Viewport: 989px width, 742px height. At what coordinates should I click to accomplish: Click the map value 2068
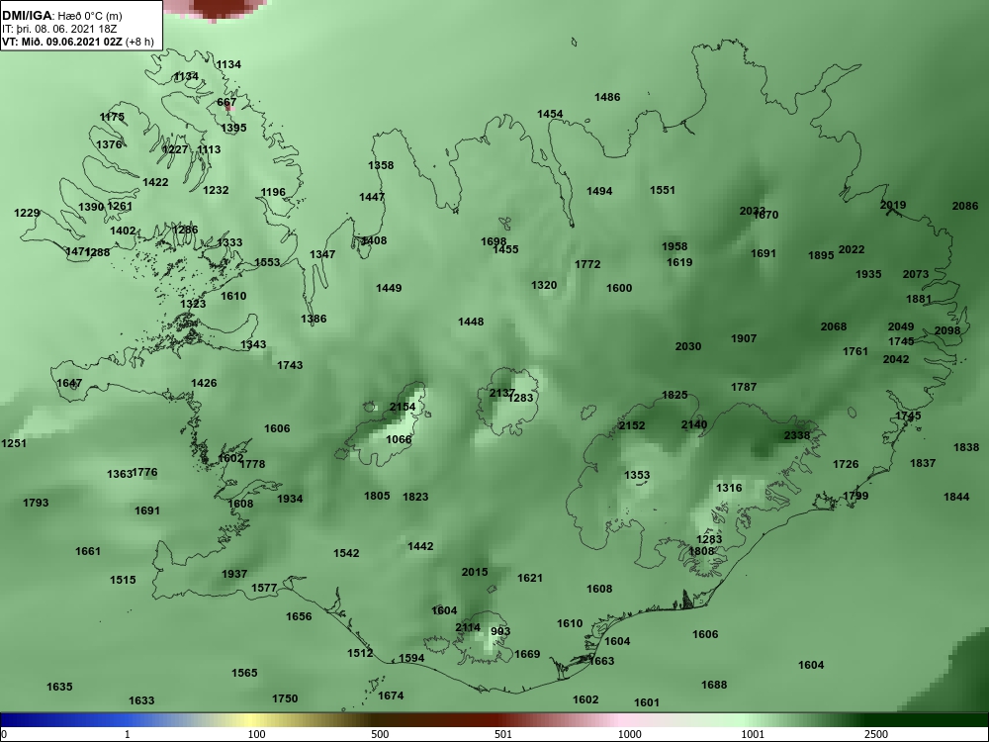834,326
